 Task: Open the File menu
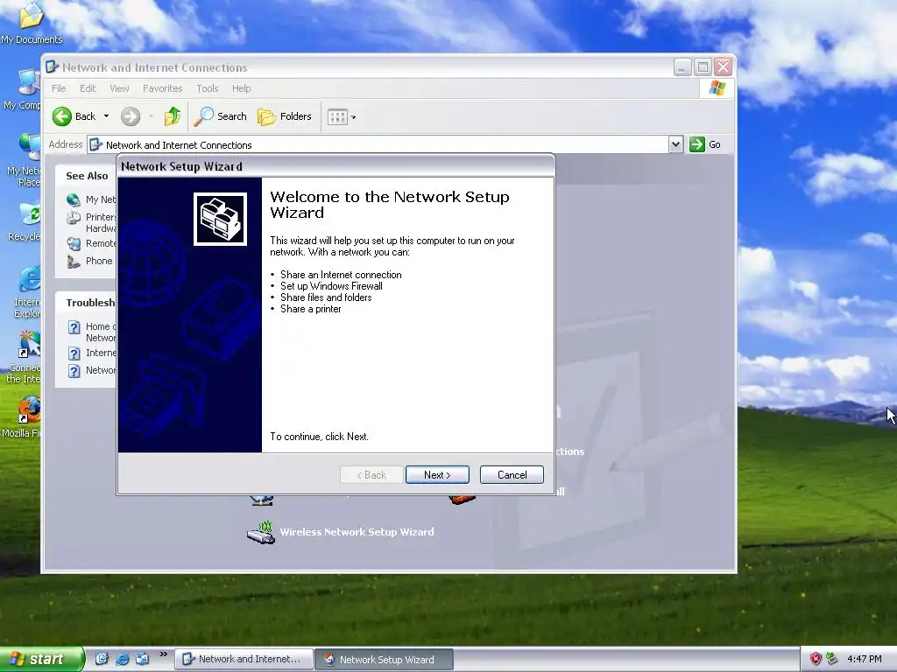(x=59, y=88)
